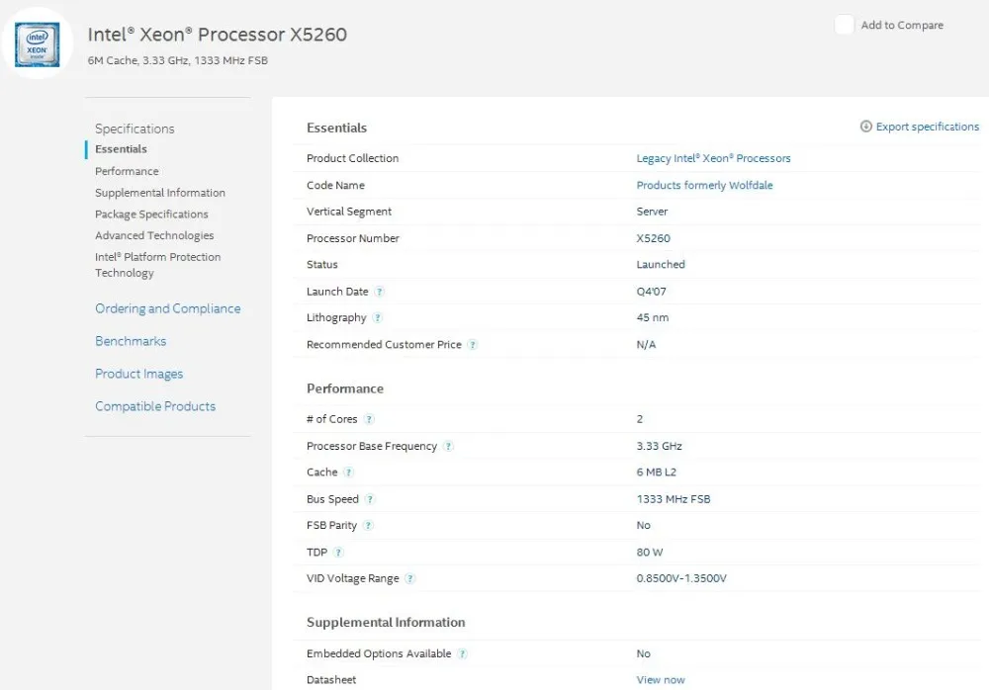Open help icon next to Bus Speed
Viewport: 989px width, 690px height.
point(370,499)
